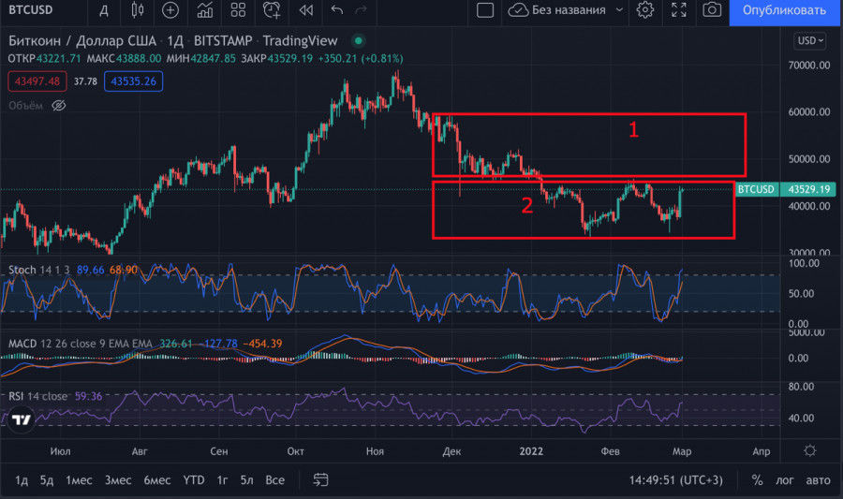Select the RSI 14 close indicator label
Image resolution: width=843 pixels, height=499 pixels.
[37, 396]
